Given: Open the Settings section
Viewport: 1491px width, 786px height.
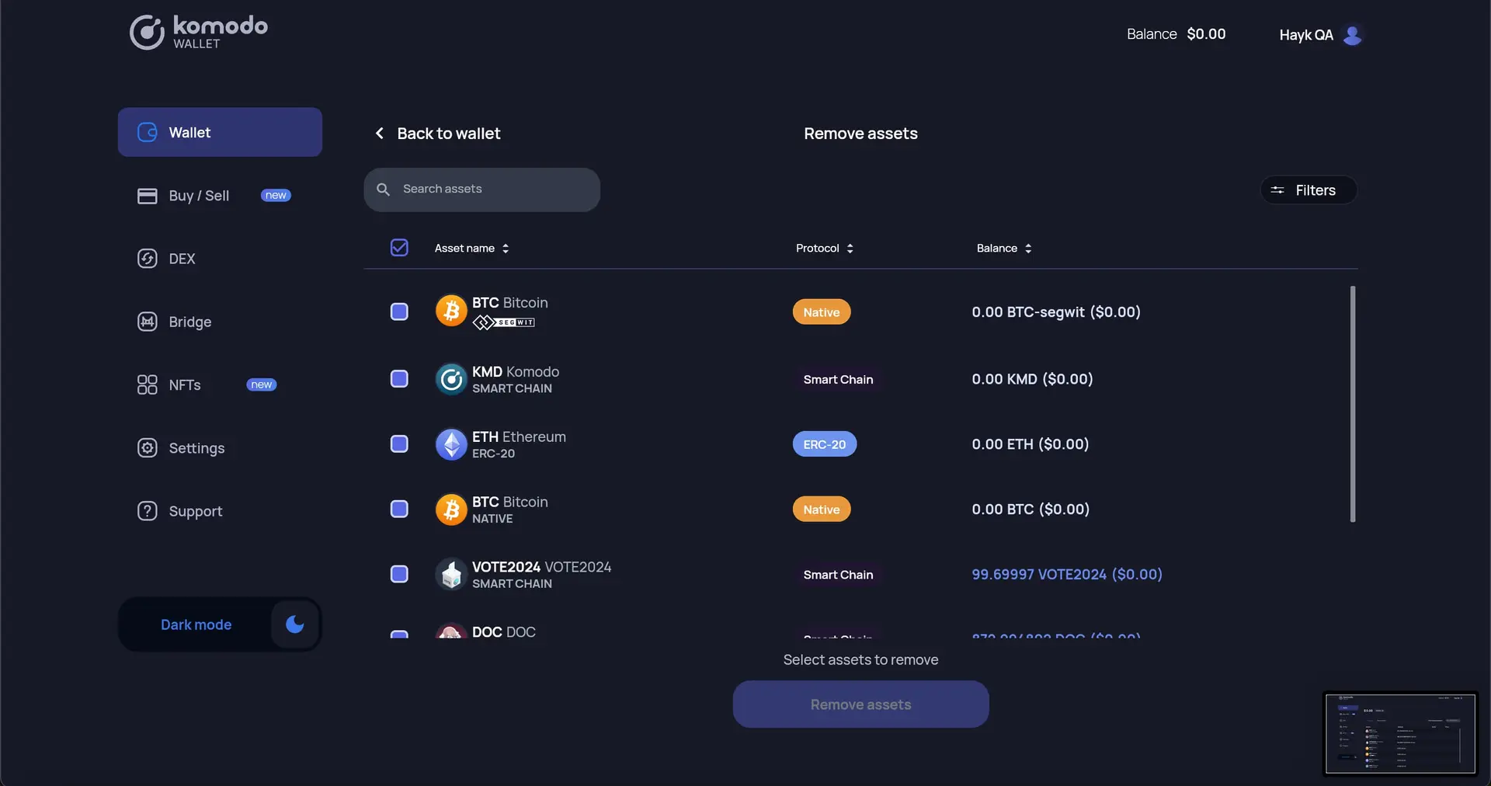Looking at the screenshot, I should pos(196,448).
